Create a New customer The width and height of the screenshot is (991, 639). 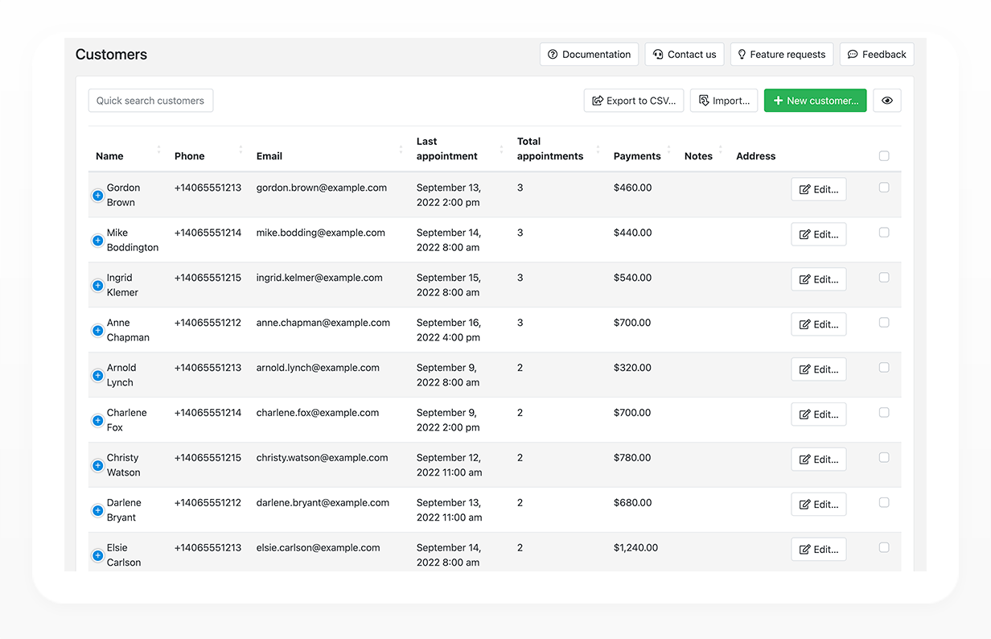point(816,101)
